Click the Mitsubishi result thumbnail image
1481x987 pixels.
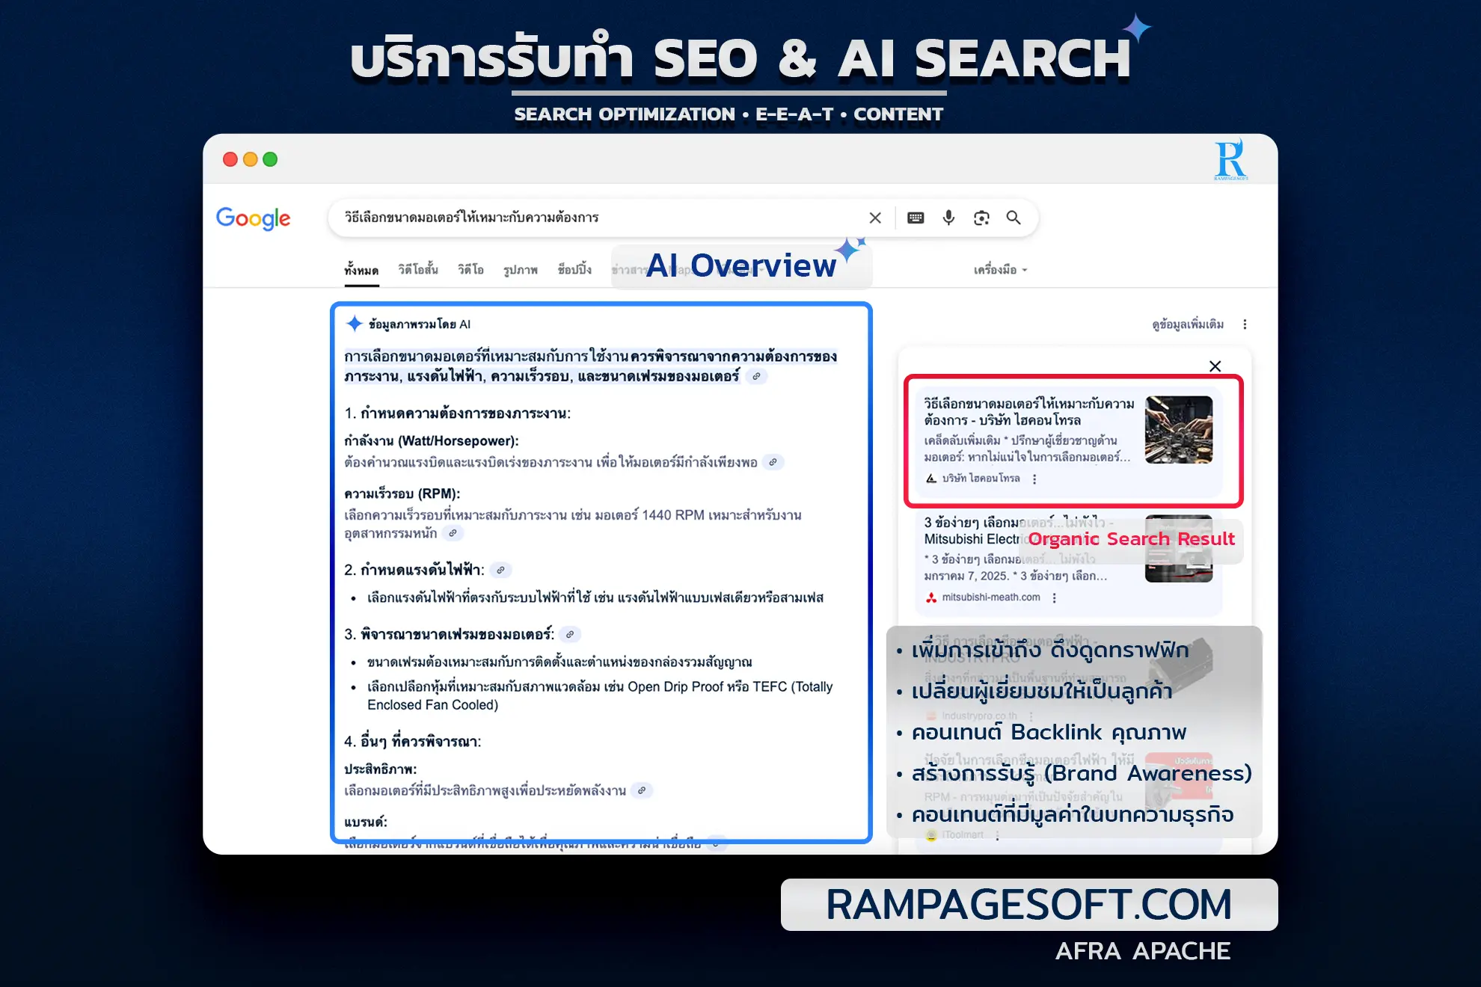1179,549
